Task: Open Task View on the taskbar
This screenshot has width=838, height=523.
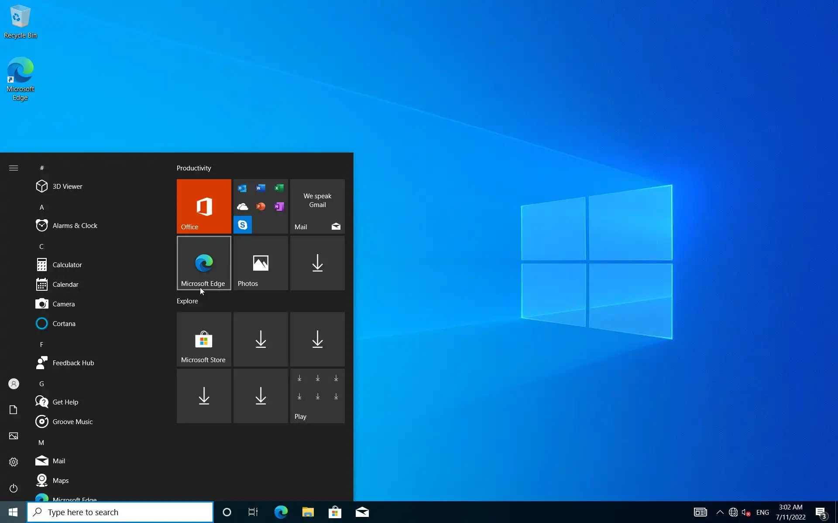Action: (253, 512)
